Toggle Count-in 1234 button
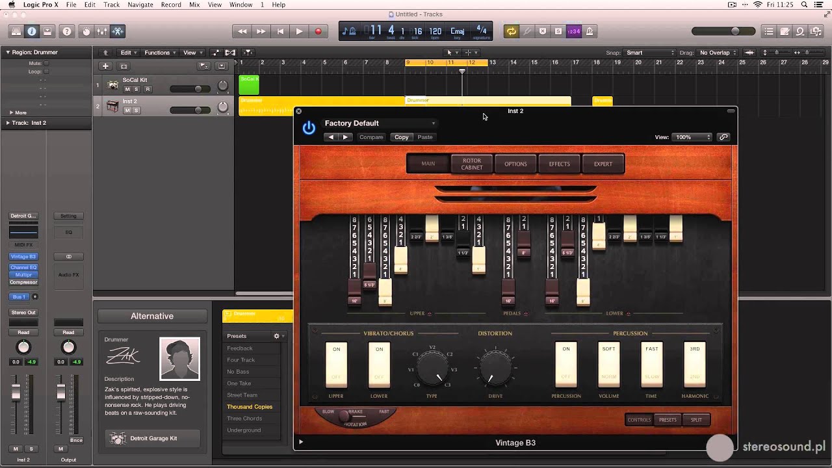Viewport: 832px width, 468px height. (574, 31)
